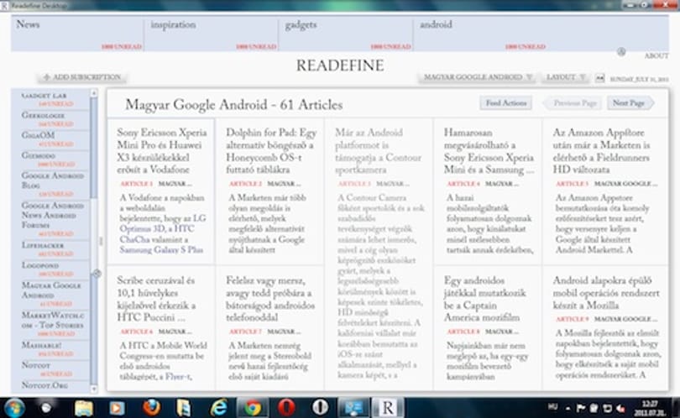This screenshot has height=418, width=680.
Task: Click sidebar scrollbar up arrow
Action: [x=94, y=93]
